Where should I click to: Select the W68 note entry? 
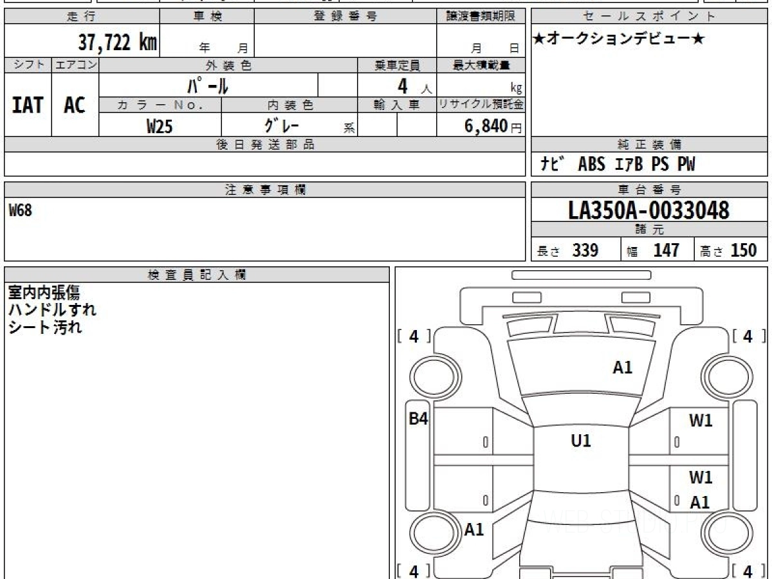pos(20,210)
